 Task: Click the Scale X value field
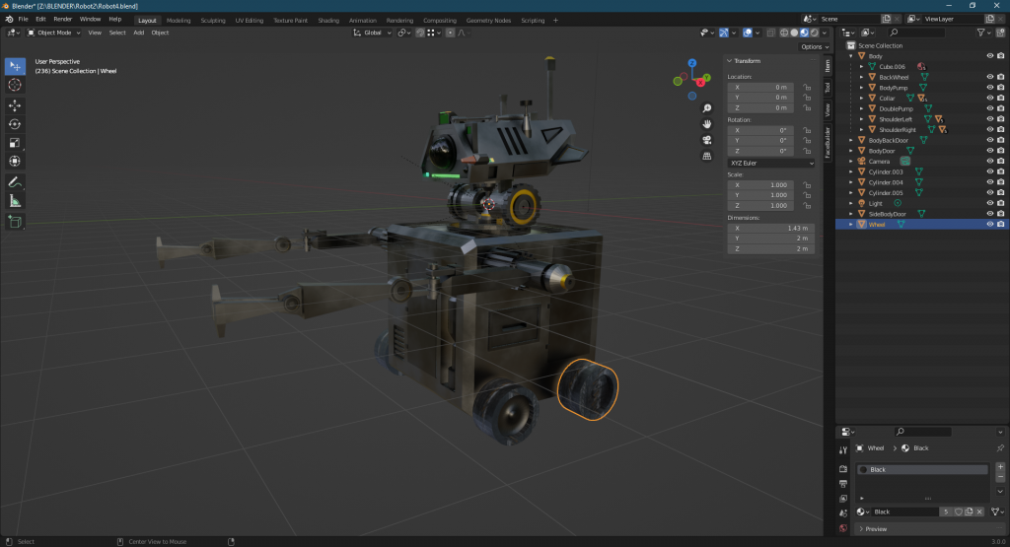coord(760,184)
